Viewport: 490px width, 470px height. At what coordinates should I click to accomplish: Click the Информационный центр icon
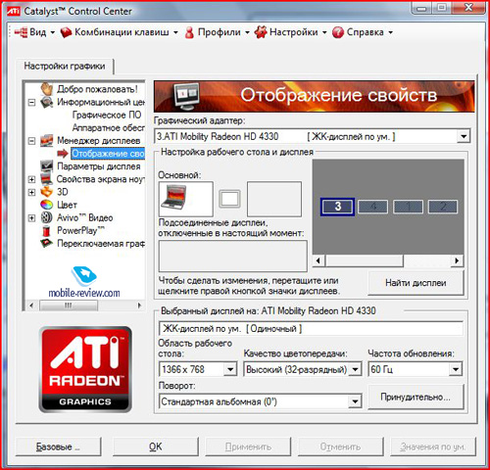tap(47, 102)
